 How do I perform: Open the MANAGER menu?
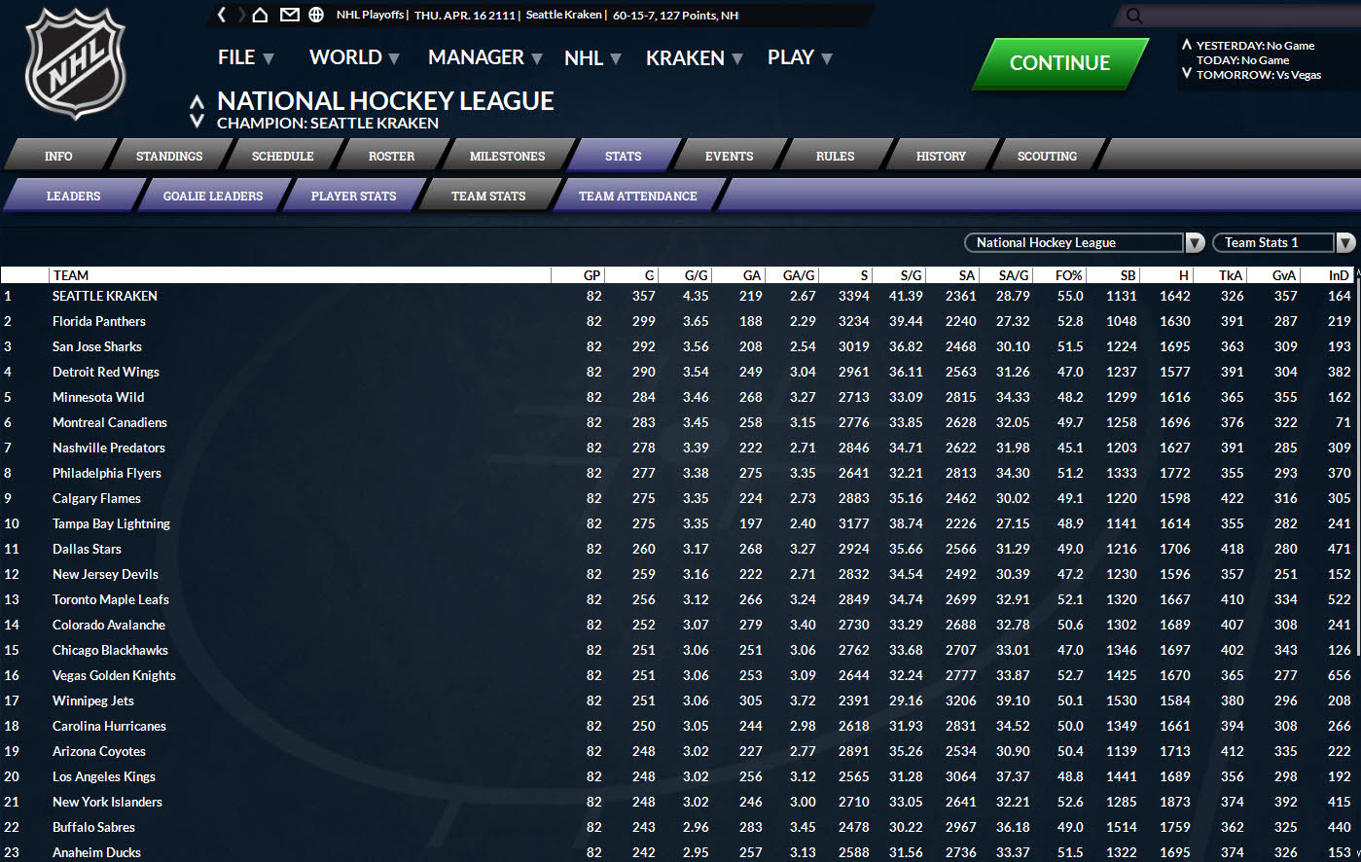pyautogui.click(x=484, y=58)
